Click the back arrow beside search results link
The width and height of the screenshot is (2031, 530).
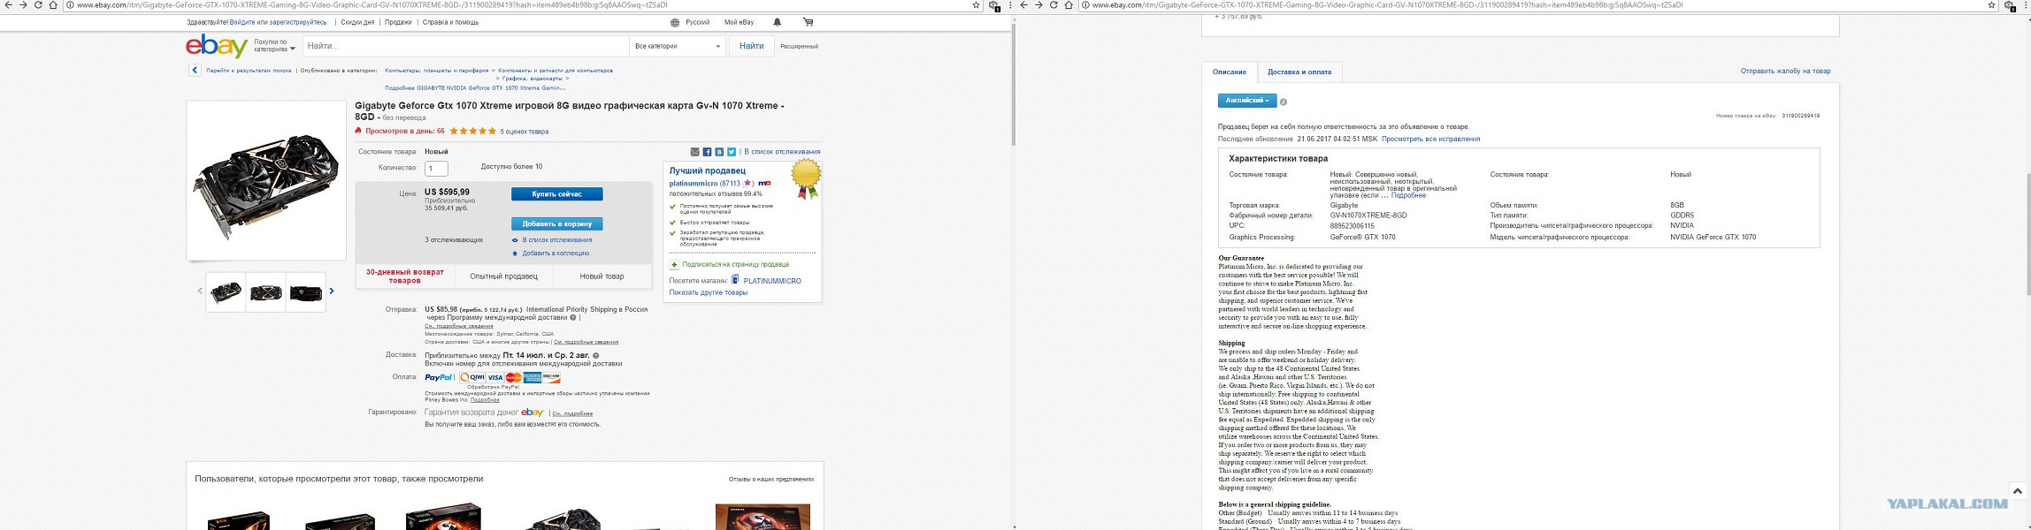[195, 71]
